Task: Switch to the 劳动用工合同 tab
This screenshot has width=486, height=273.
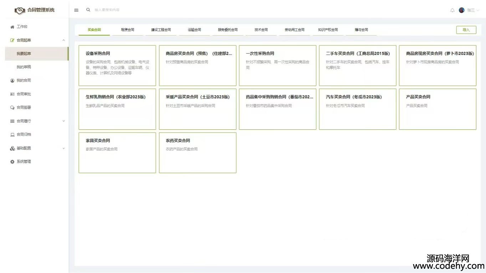Action: pyautogui.click(x=295, y=30)
